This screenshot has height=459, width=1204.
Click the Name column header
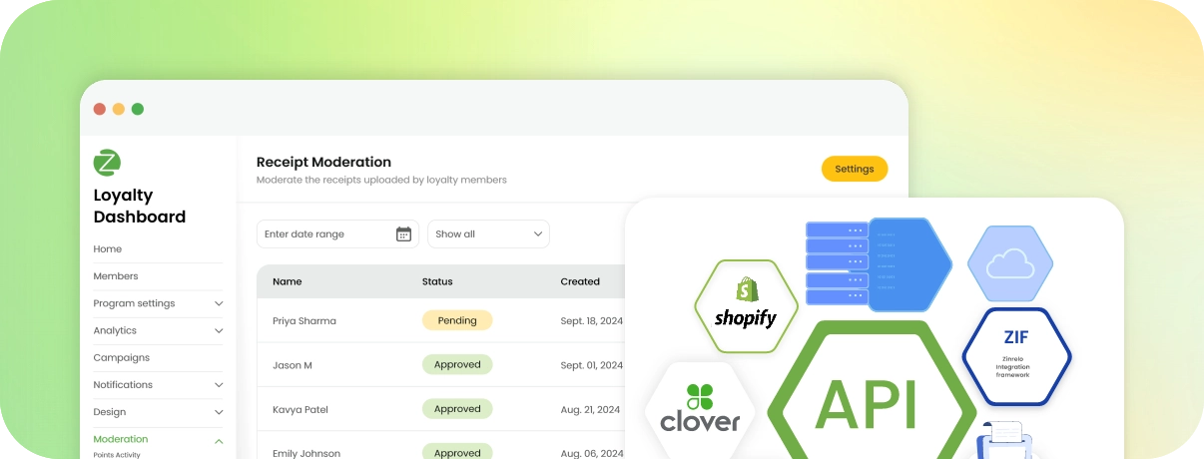[288, 281]
